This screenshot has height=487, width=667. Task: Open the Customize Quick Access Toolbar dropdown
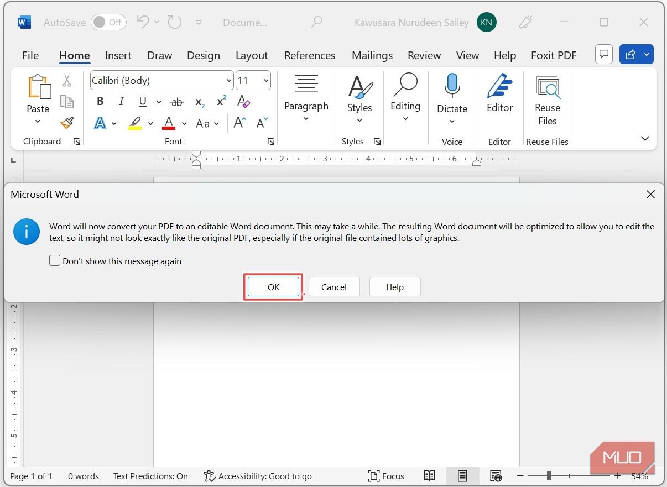199,23
